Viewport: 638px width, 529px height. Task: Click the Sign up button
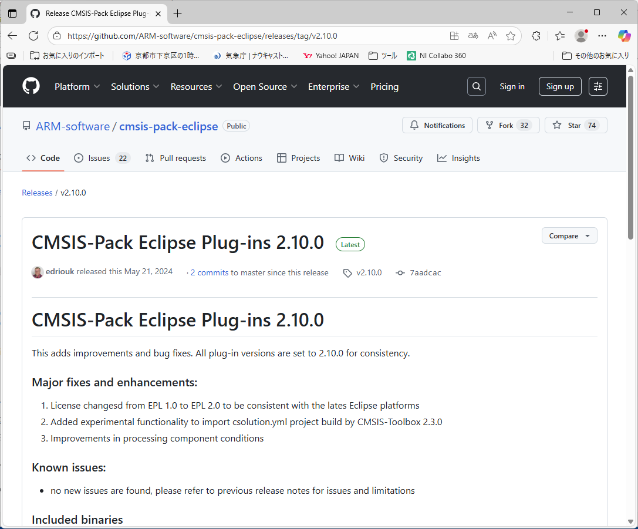(560, 86)
